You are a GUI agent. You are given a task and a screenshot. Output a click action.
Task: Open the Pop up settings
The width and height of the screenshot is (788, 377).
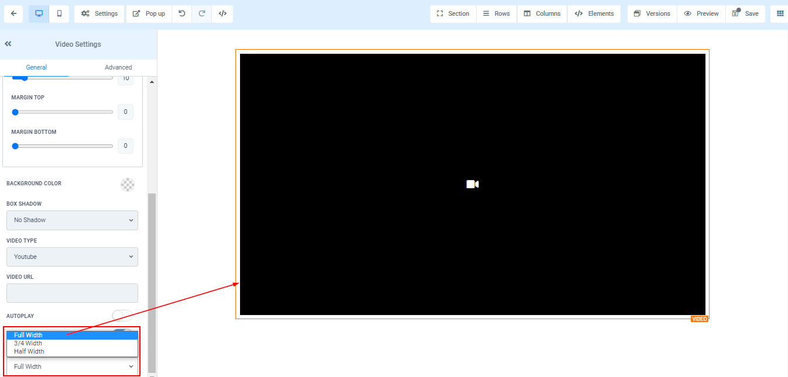point(149,14)
